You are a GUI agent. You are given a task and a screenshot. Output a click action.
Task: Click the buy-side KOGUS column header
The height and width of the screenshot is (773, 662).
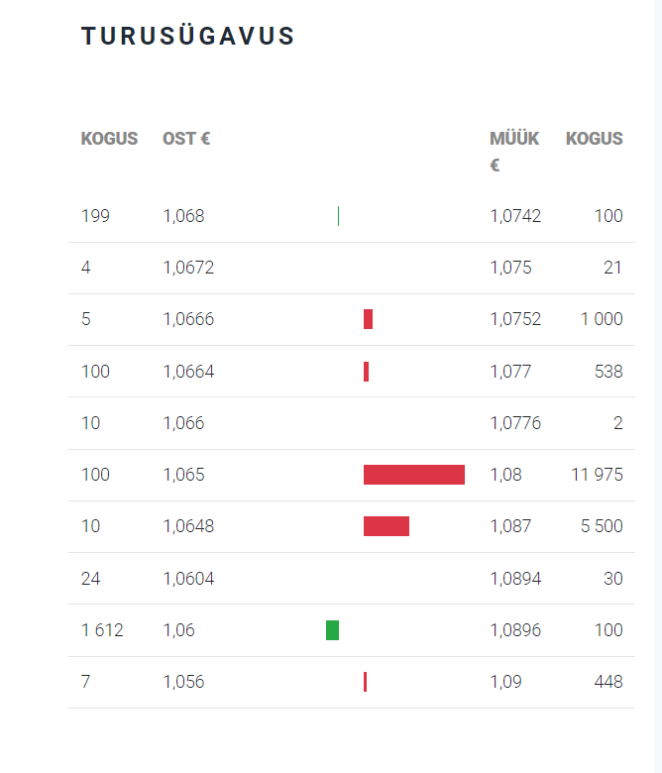[109, 139]
